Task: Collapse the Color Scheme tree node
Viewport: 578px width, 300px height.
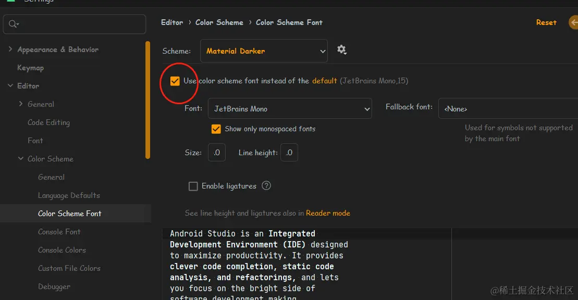Action: [x=21, y=158]
